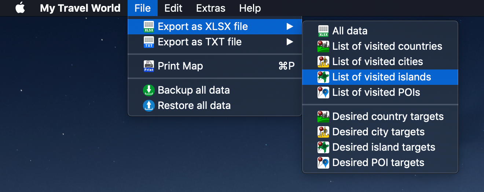Viewport: 484px width, 192px height.
Task: Close the open File menu
Action: [x=143, y=8]
